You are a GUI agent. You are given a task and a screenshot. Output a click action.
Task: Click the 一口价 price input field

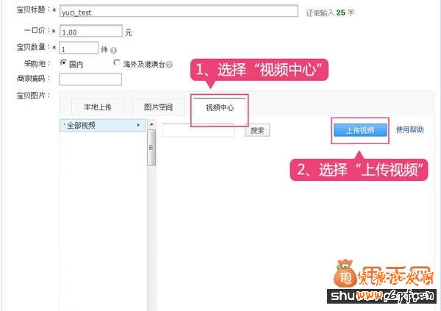tap(90, 32)
